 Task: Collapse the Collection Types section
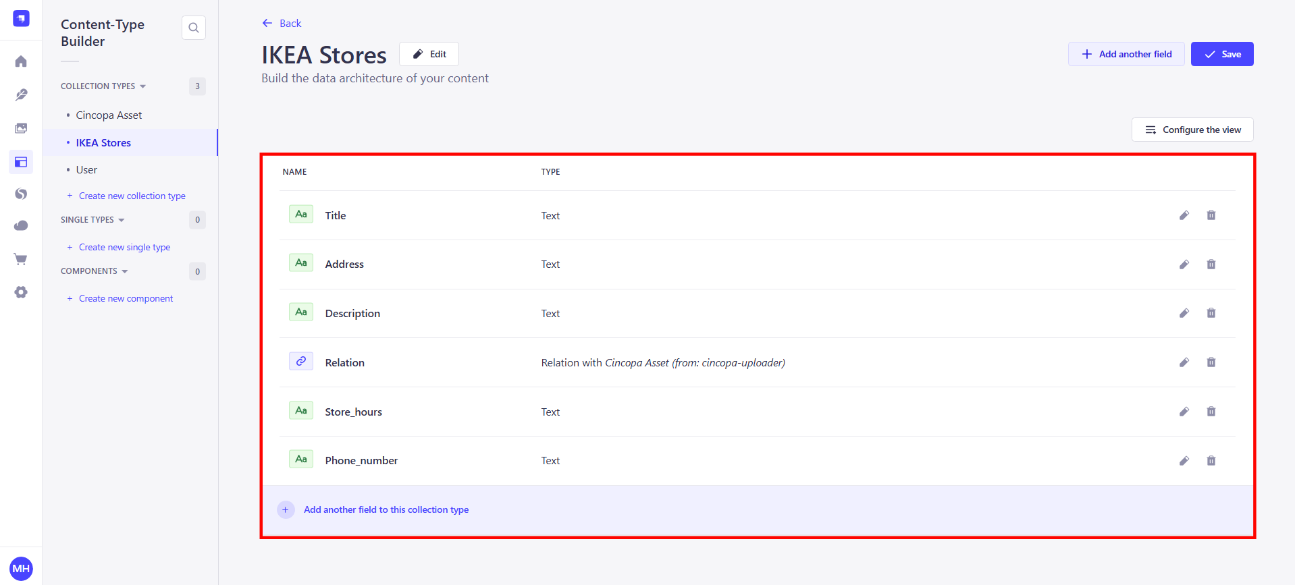(103, 86)
